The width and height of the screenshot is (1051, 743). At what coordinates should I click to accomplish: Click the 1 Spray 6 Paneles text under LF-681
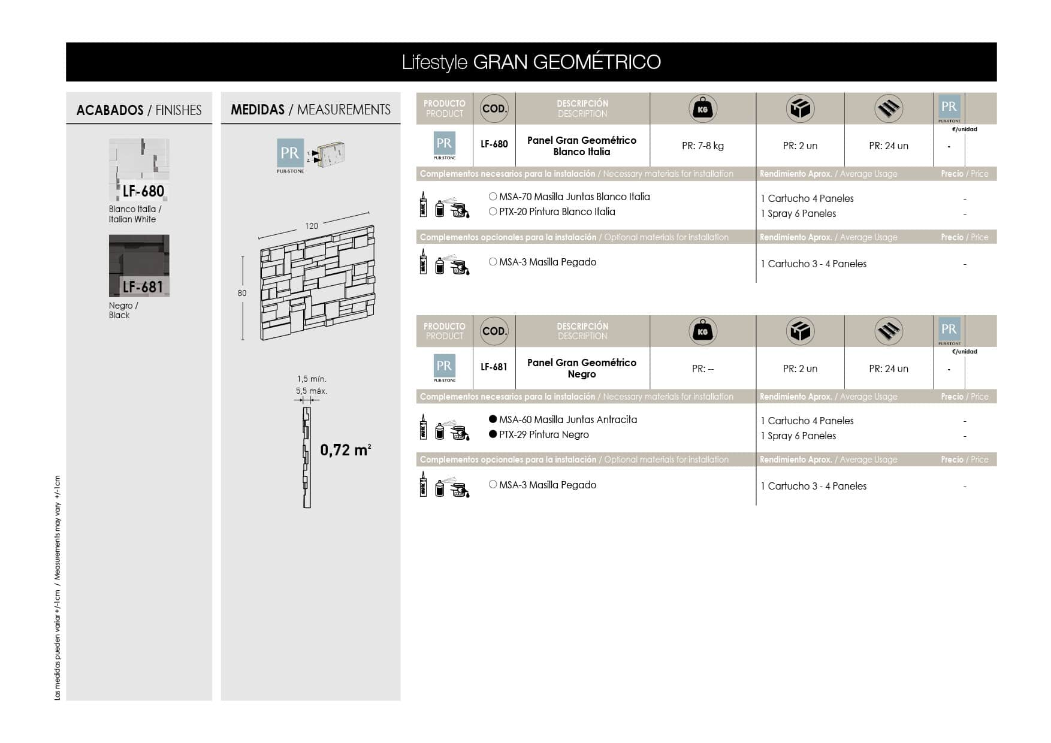point(798,436)
